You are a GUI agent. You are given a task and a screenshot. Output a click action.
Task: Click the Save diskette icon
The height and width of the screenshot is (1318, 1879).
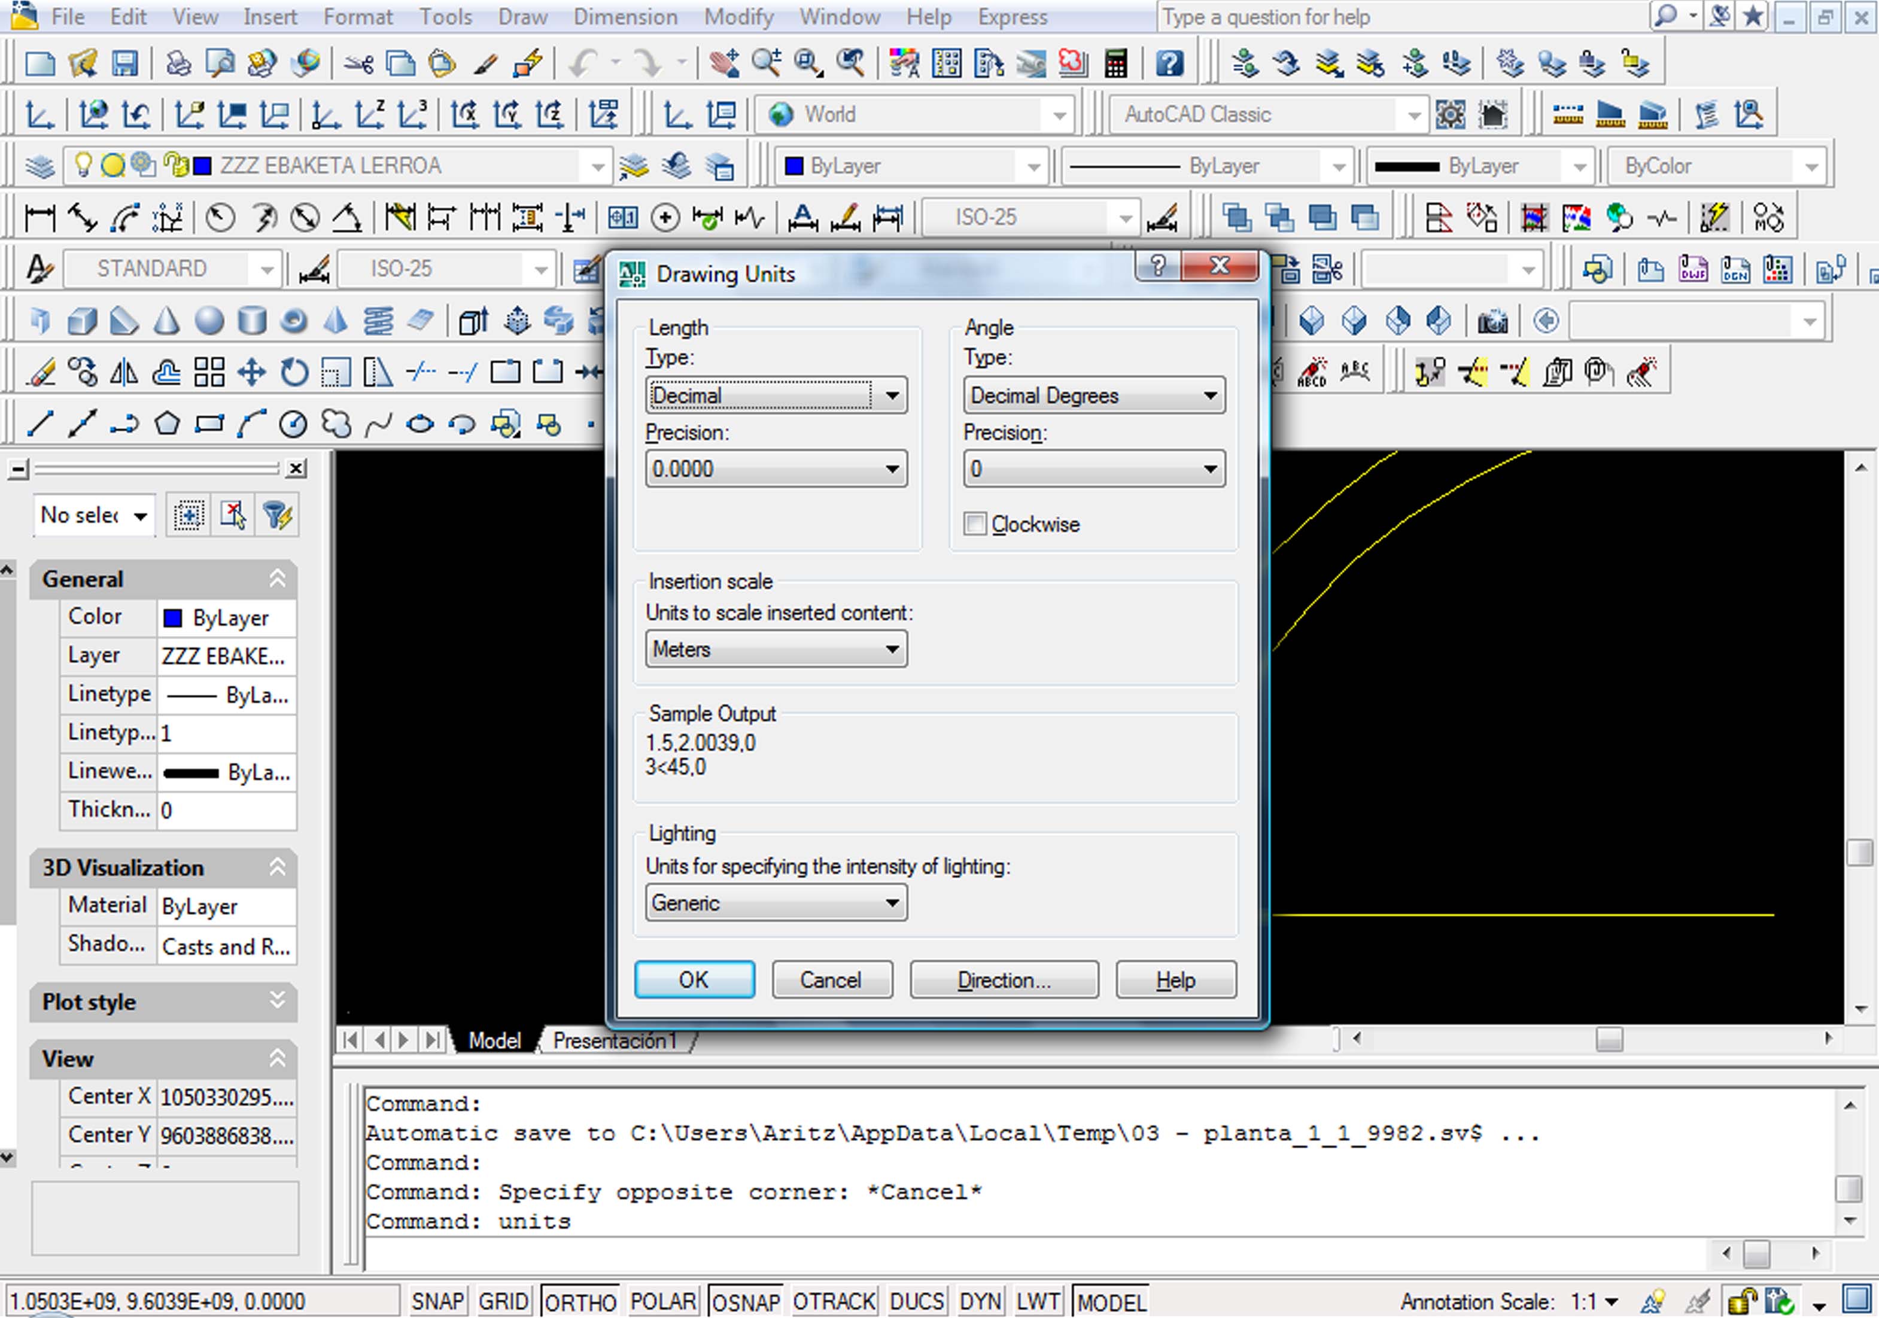(x=124, y=63)
